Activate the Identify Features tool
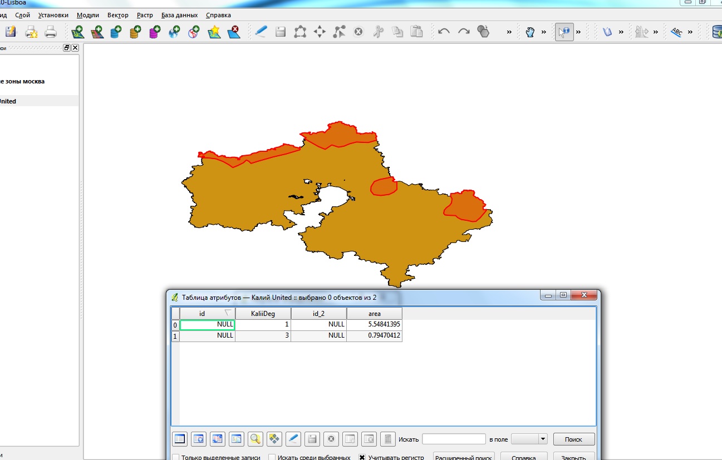This screenshot has height=460, width=722. coord(564,32)
